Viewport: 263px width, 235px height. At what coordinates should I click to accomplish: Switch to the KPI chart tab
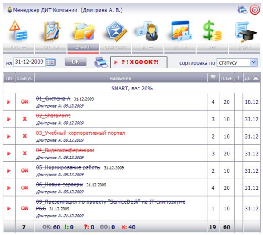coord(50,49)
